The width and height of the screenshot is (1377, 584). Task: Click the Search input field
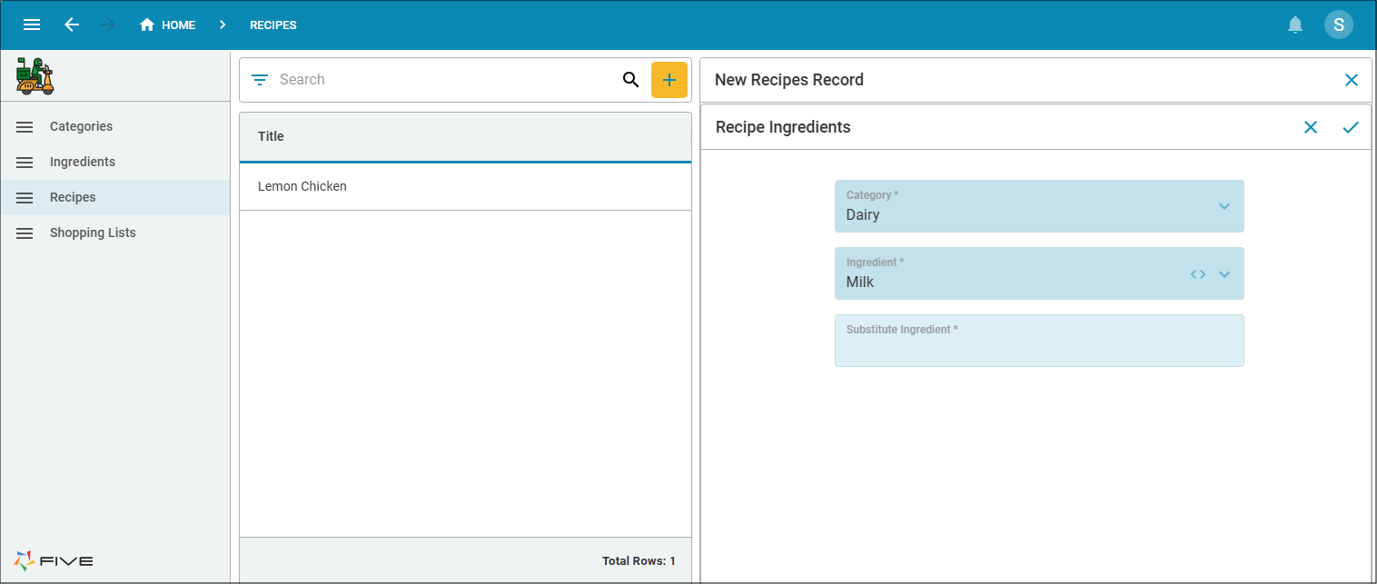[445, 80]
